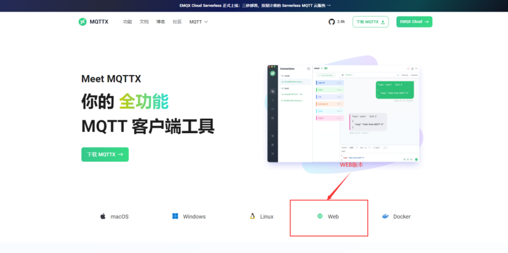The height and width of the screenshot is (253, 508).
Task: Select the Linux penguin icon
Action: [252, 216]
